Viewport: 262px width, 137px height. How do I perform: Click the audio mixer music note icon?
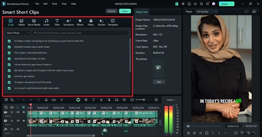(x=109, y=100)
